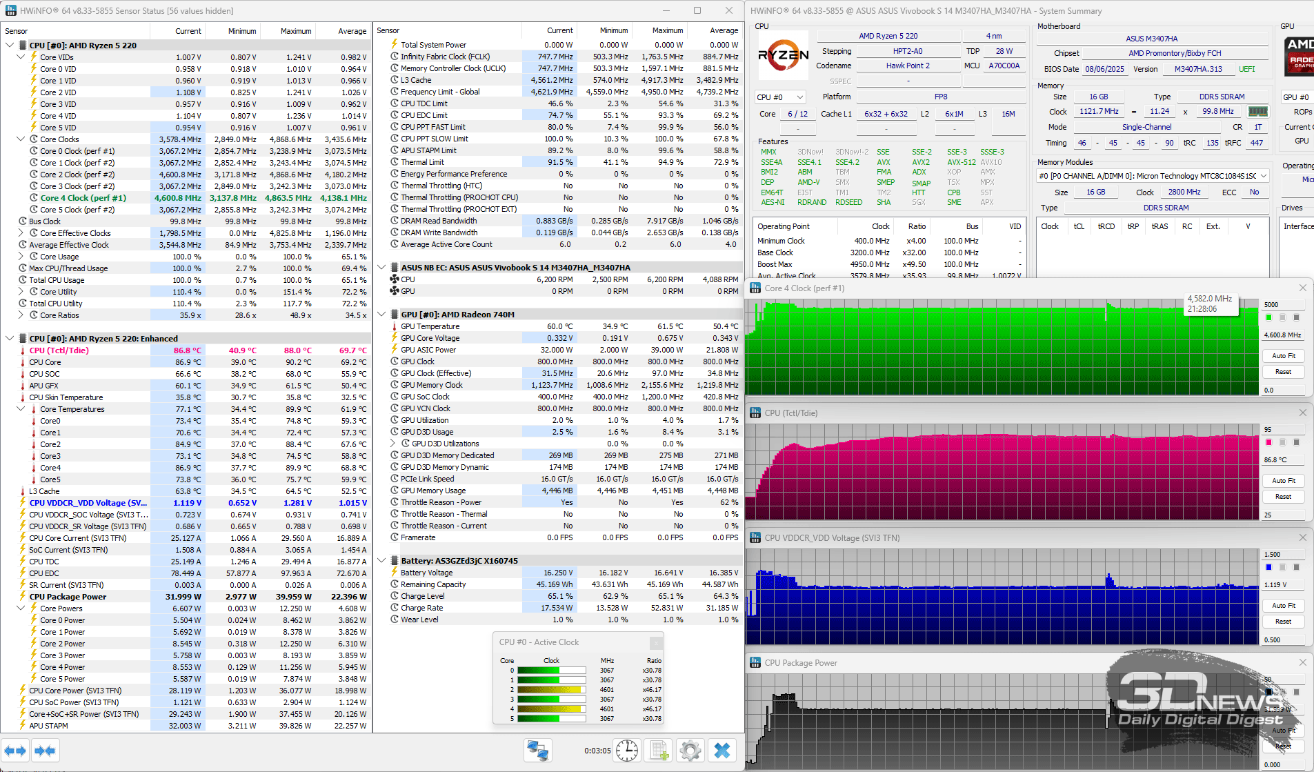Open sensor settings gear icon
This screenshot has width=1314, height=772.
(x=690, y=751)
